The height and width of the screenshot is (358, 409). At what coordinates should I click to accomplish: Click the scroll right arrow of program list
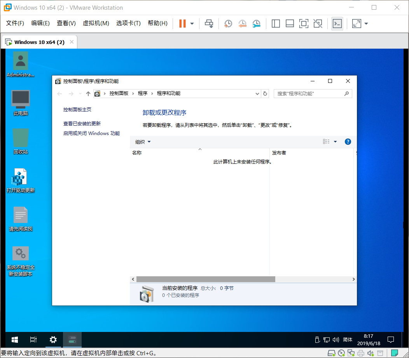tap(353, 279)
